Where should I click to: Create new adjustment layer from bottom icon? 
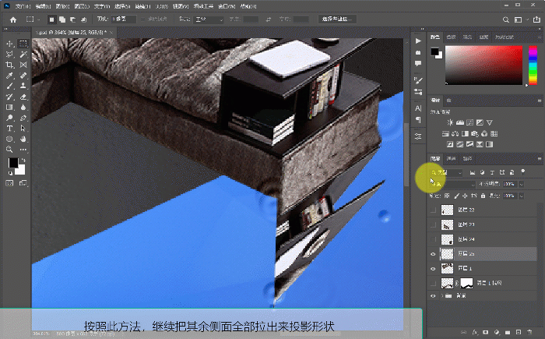(497, 333)
